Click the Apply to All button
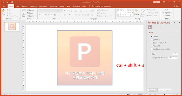Viewport: 182px width, 96px height. coord(153,90)
